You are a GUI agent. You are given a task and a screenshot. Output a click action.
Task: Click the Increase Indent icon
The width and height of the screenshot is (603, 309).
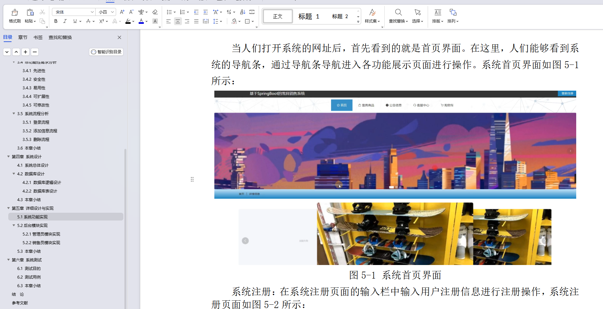[x=205, y=12]
